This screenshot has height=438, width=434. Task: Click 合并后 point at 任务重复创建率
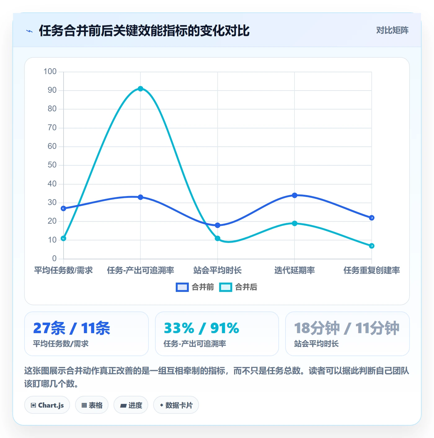coord(372,246)
